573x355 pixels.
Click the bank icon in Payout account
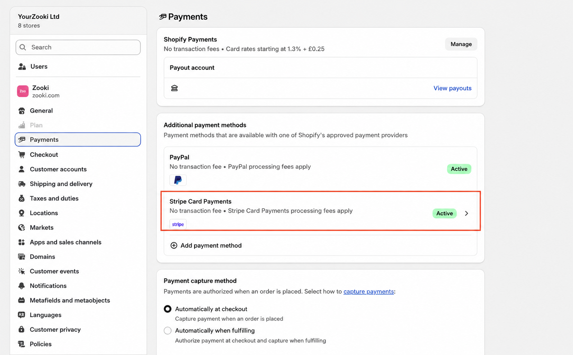174,88
